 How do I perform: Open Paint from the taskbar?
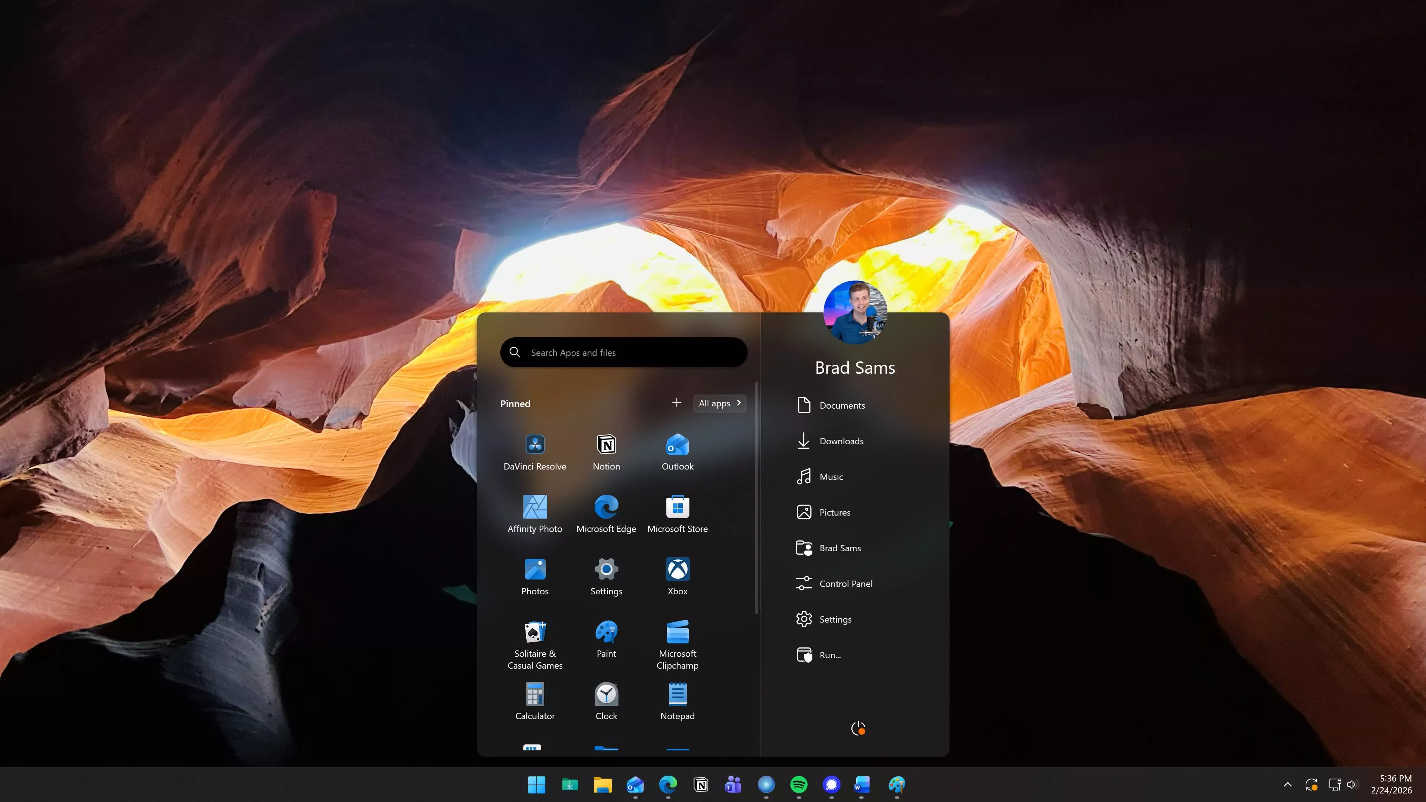point(896,784)
